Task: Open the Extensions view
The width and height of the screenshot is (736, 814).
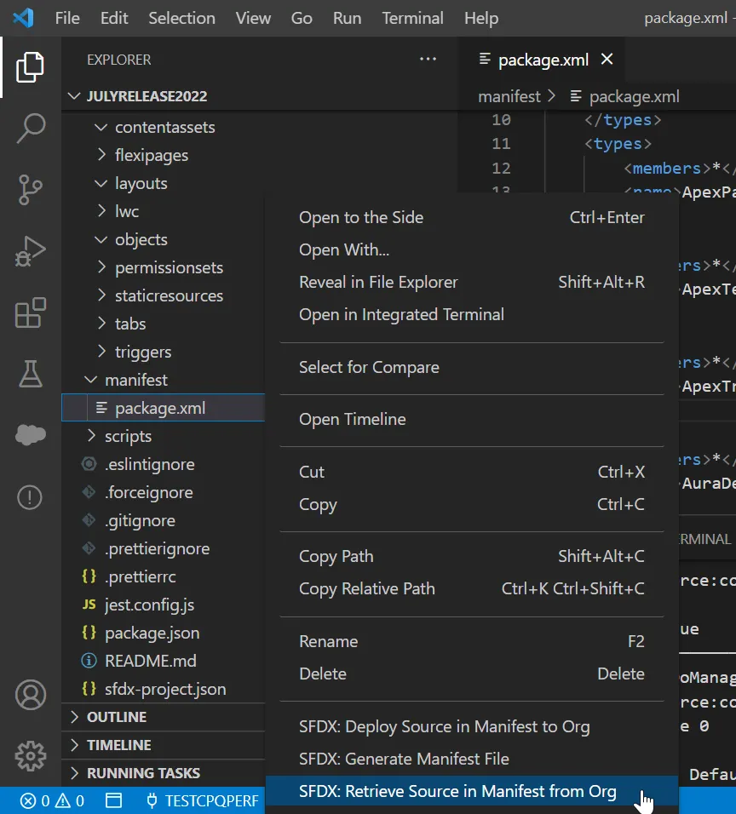Action: coord(31,312)
